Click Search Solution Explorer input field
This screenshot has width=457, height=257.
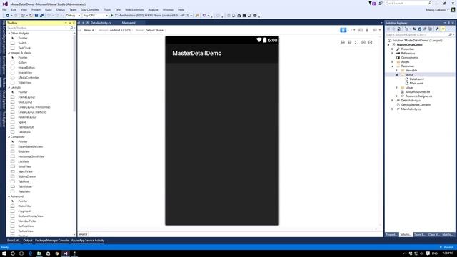417,35
